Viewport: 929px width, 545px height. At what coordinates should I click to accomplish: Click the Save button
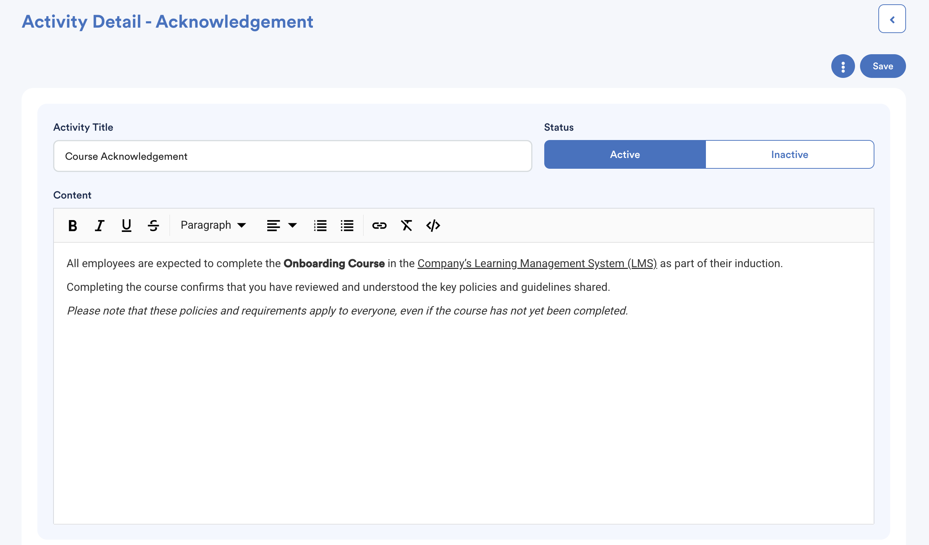click(x=883, y=66)
